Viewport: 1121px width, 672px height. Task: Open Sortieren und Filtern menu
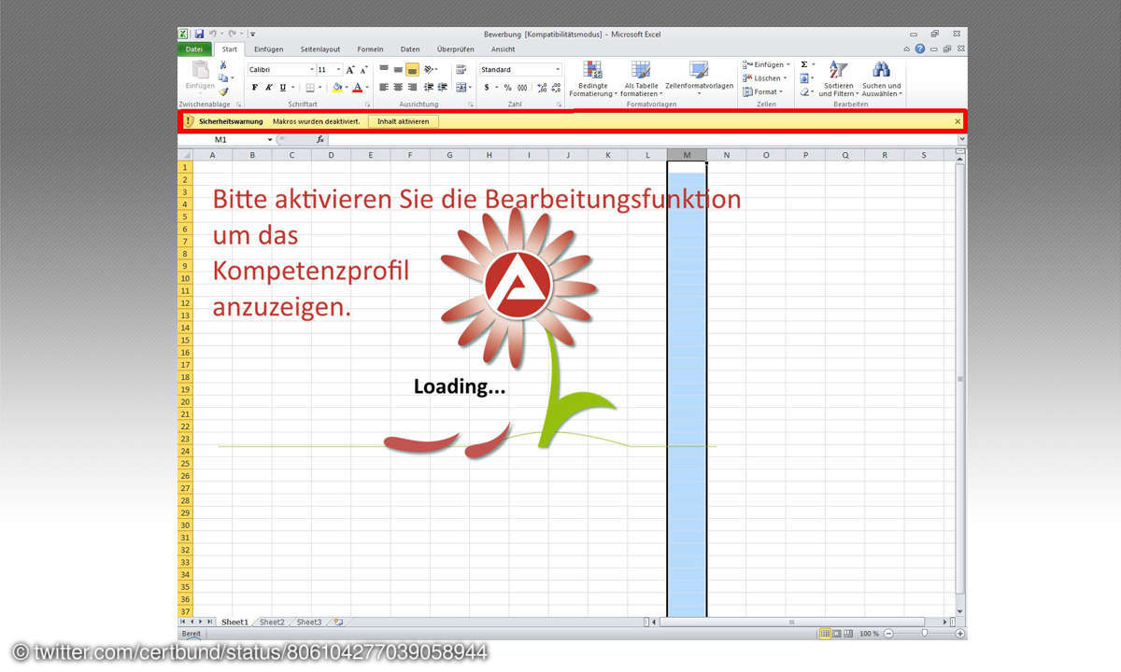tap(839, 79)
